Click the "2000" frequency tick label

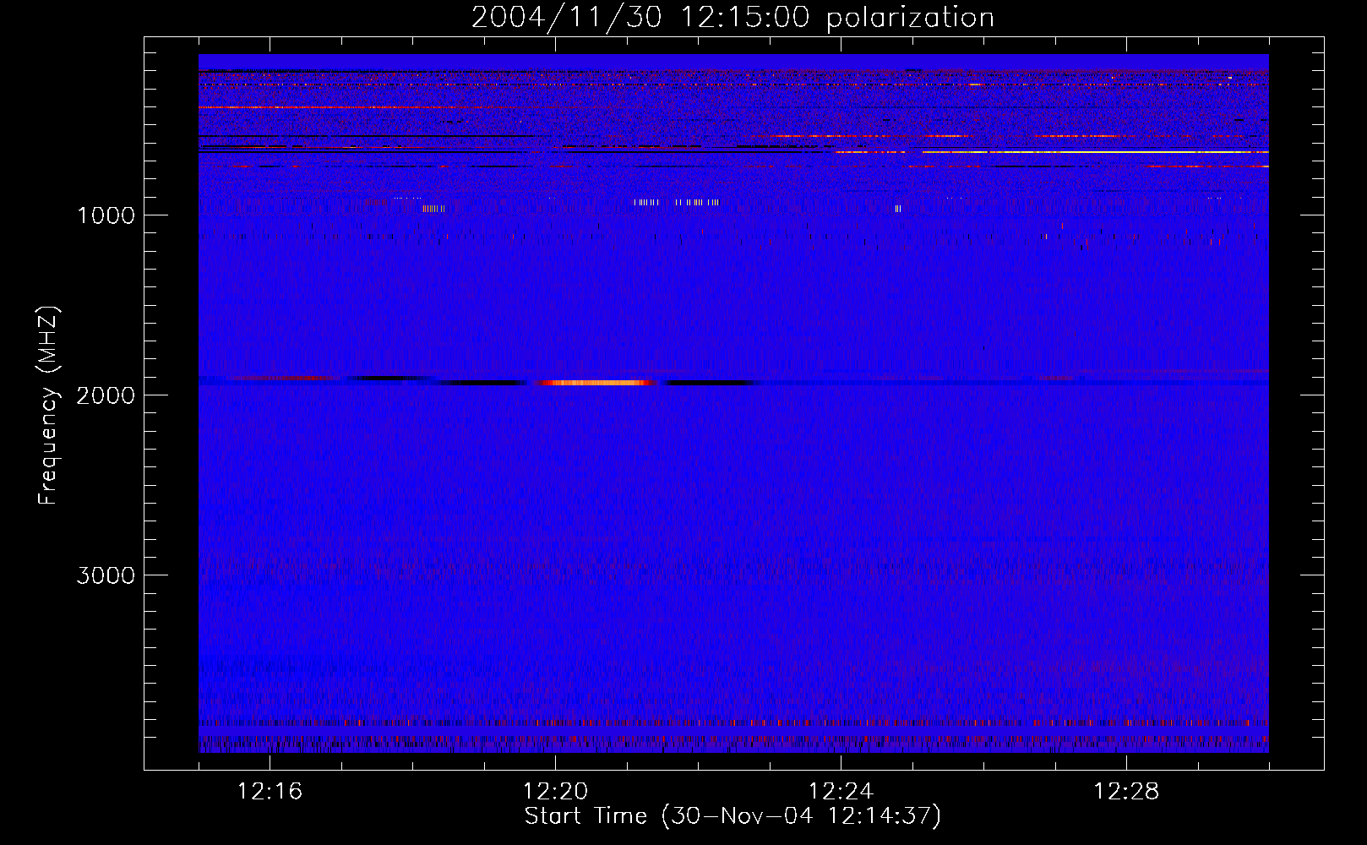coord(106,395)
